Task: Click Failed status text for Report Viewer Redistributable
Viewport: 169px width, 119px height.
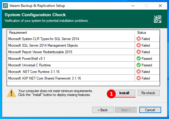Action: point(146,52)
